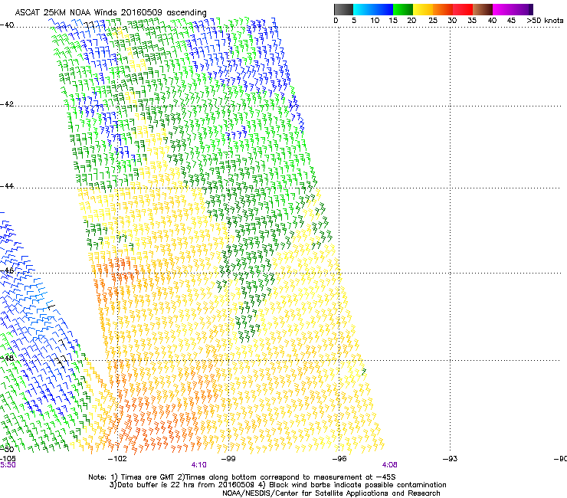
Task: Click the cyan-to-blue 5–15 knots legend gradient
Action: (373, 9)
